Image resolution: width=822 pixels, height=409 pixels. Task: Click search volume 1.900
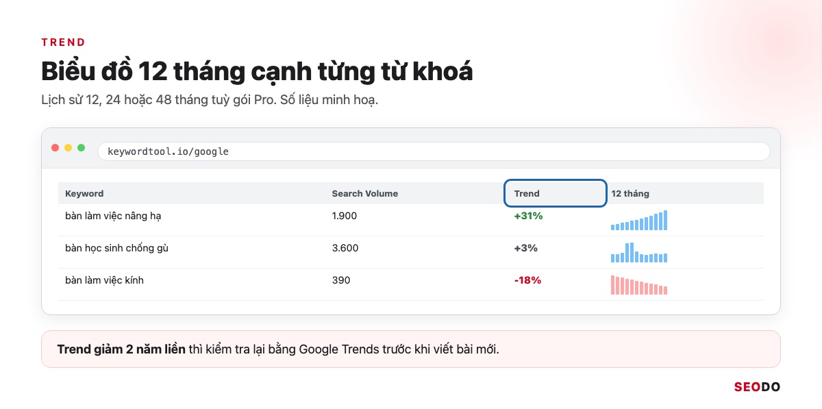345,216
